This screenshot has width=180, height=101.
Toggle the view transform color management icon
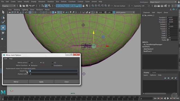tap(114, 12)
